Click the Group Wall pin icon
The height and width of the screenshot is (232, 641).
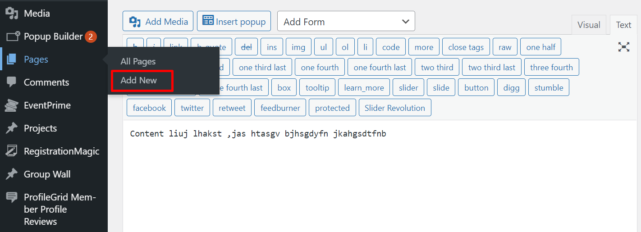(11, 174)
